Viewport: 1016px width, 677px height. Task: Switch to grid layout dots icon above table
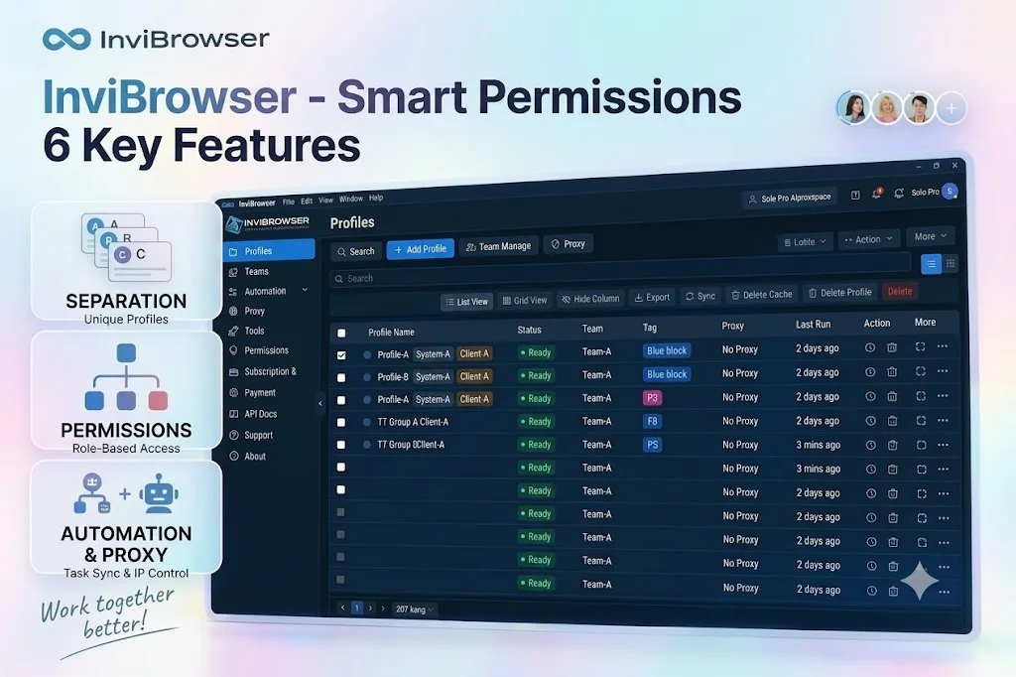click(951, 263)
